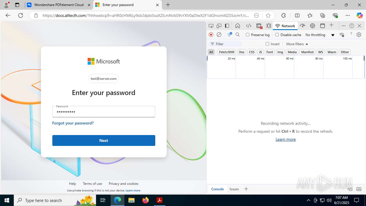The width and height of the screenshot is (366, 206).
Task: Switch to Wondershare PDFelement Cloud tab
Action: (59, 5)
